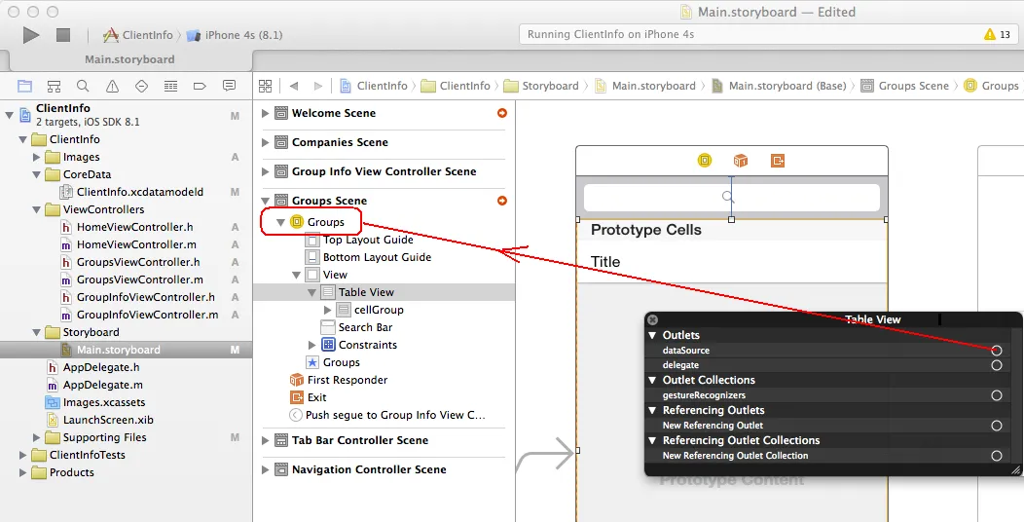Open the Test navigator
Screen dimensions: 1024x522
point(142,86)
